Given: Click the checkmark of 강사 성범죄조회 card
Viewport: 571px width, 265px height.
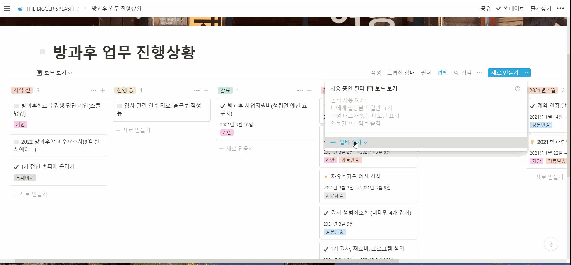Looking at the screenshot, I should pyautogui.click(x=326, y=213).
